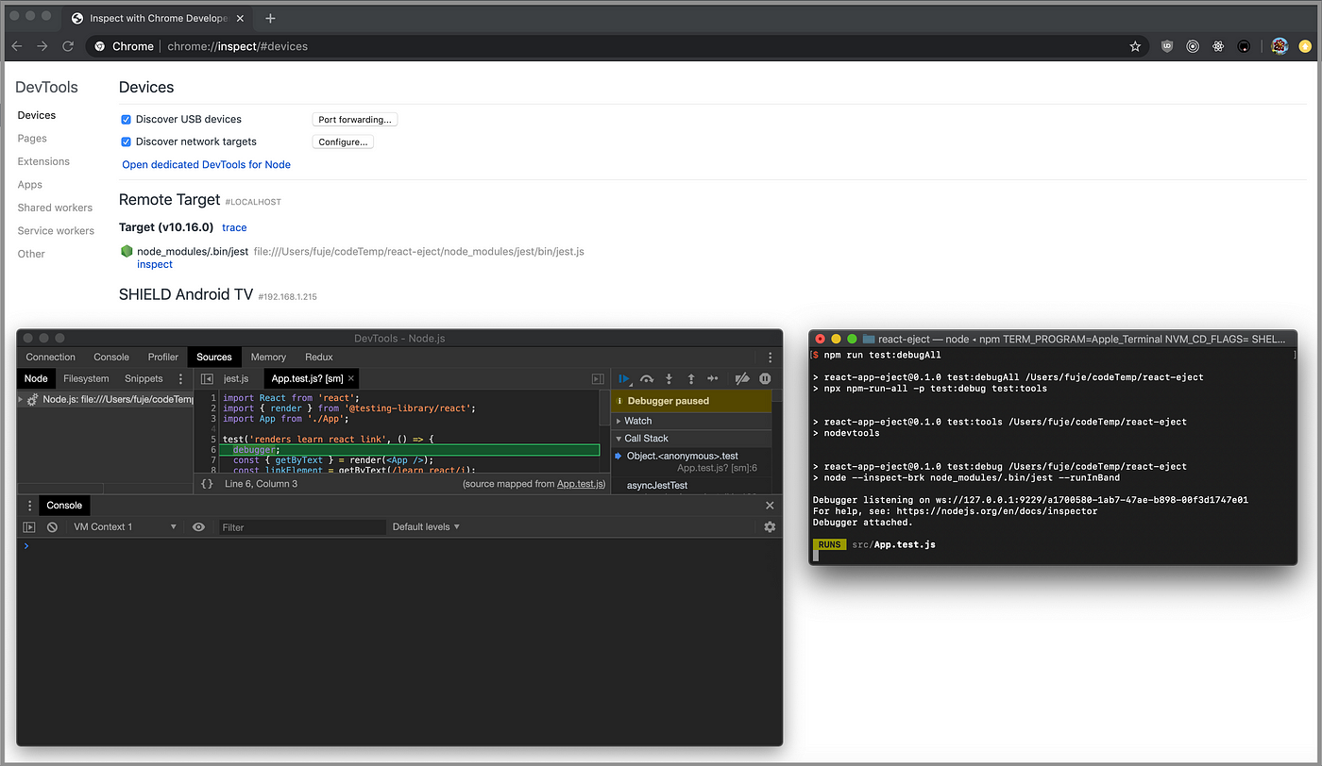Screen dimensions: 1322x766
Task: Open a new Chrome tab
Action: pos(270,18)
